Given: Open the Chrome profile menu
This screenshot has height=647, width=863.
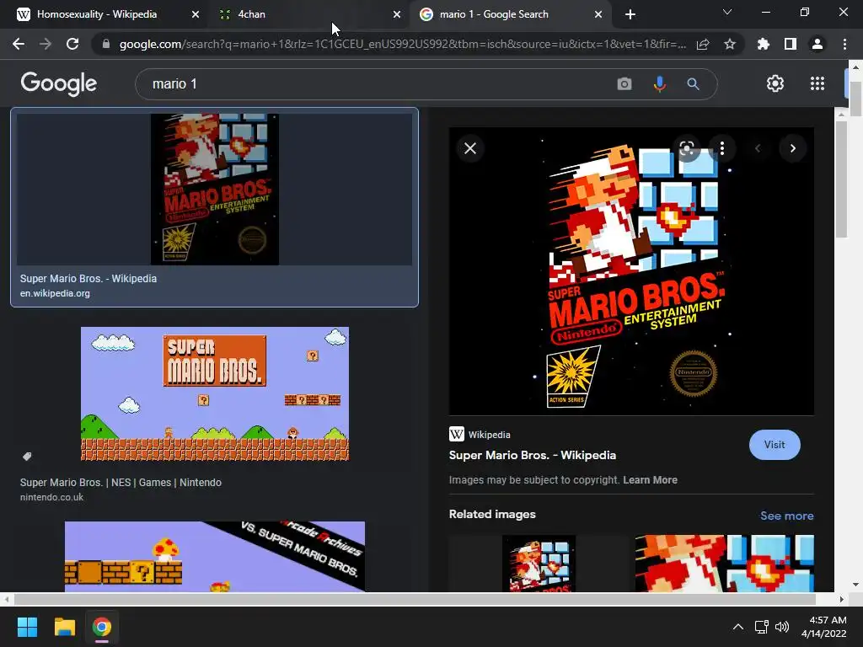Looking at the screenshot, I should coord(817,44).
